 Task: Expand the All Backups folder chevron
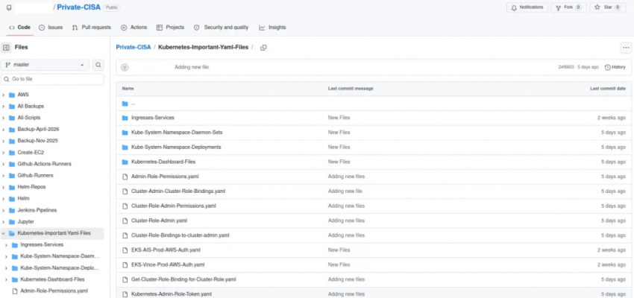point(4,107)
